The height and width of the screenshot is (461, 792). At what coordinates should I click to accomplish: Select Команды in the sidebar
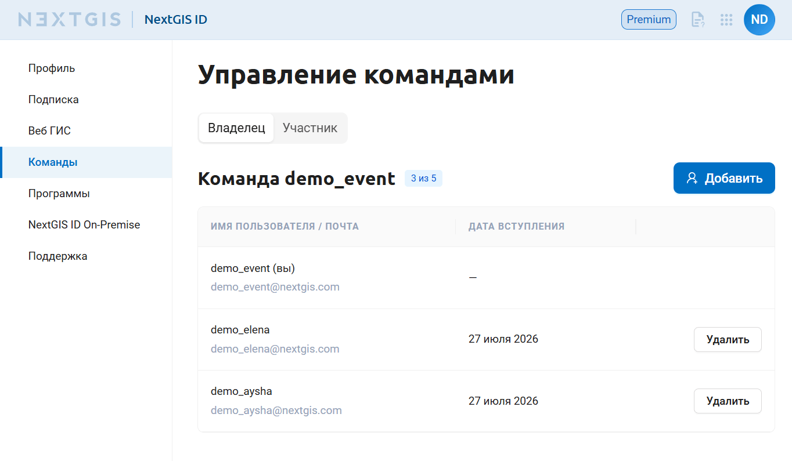coord(86,162)
